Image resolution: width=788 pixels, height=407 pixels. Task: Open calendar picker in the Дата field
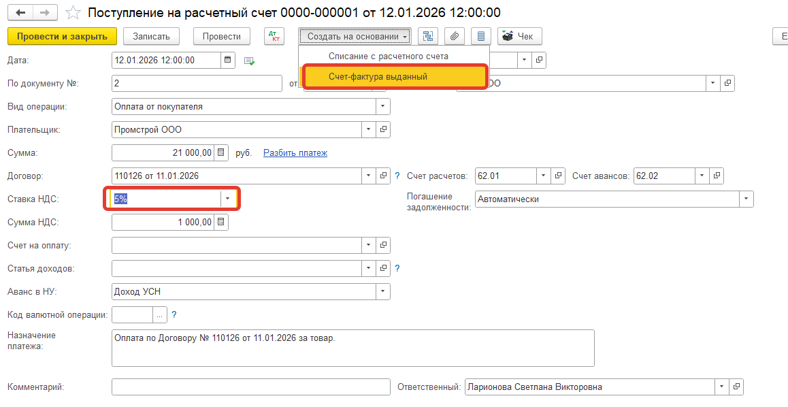tap(229, 60)
